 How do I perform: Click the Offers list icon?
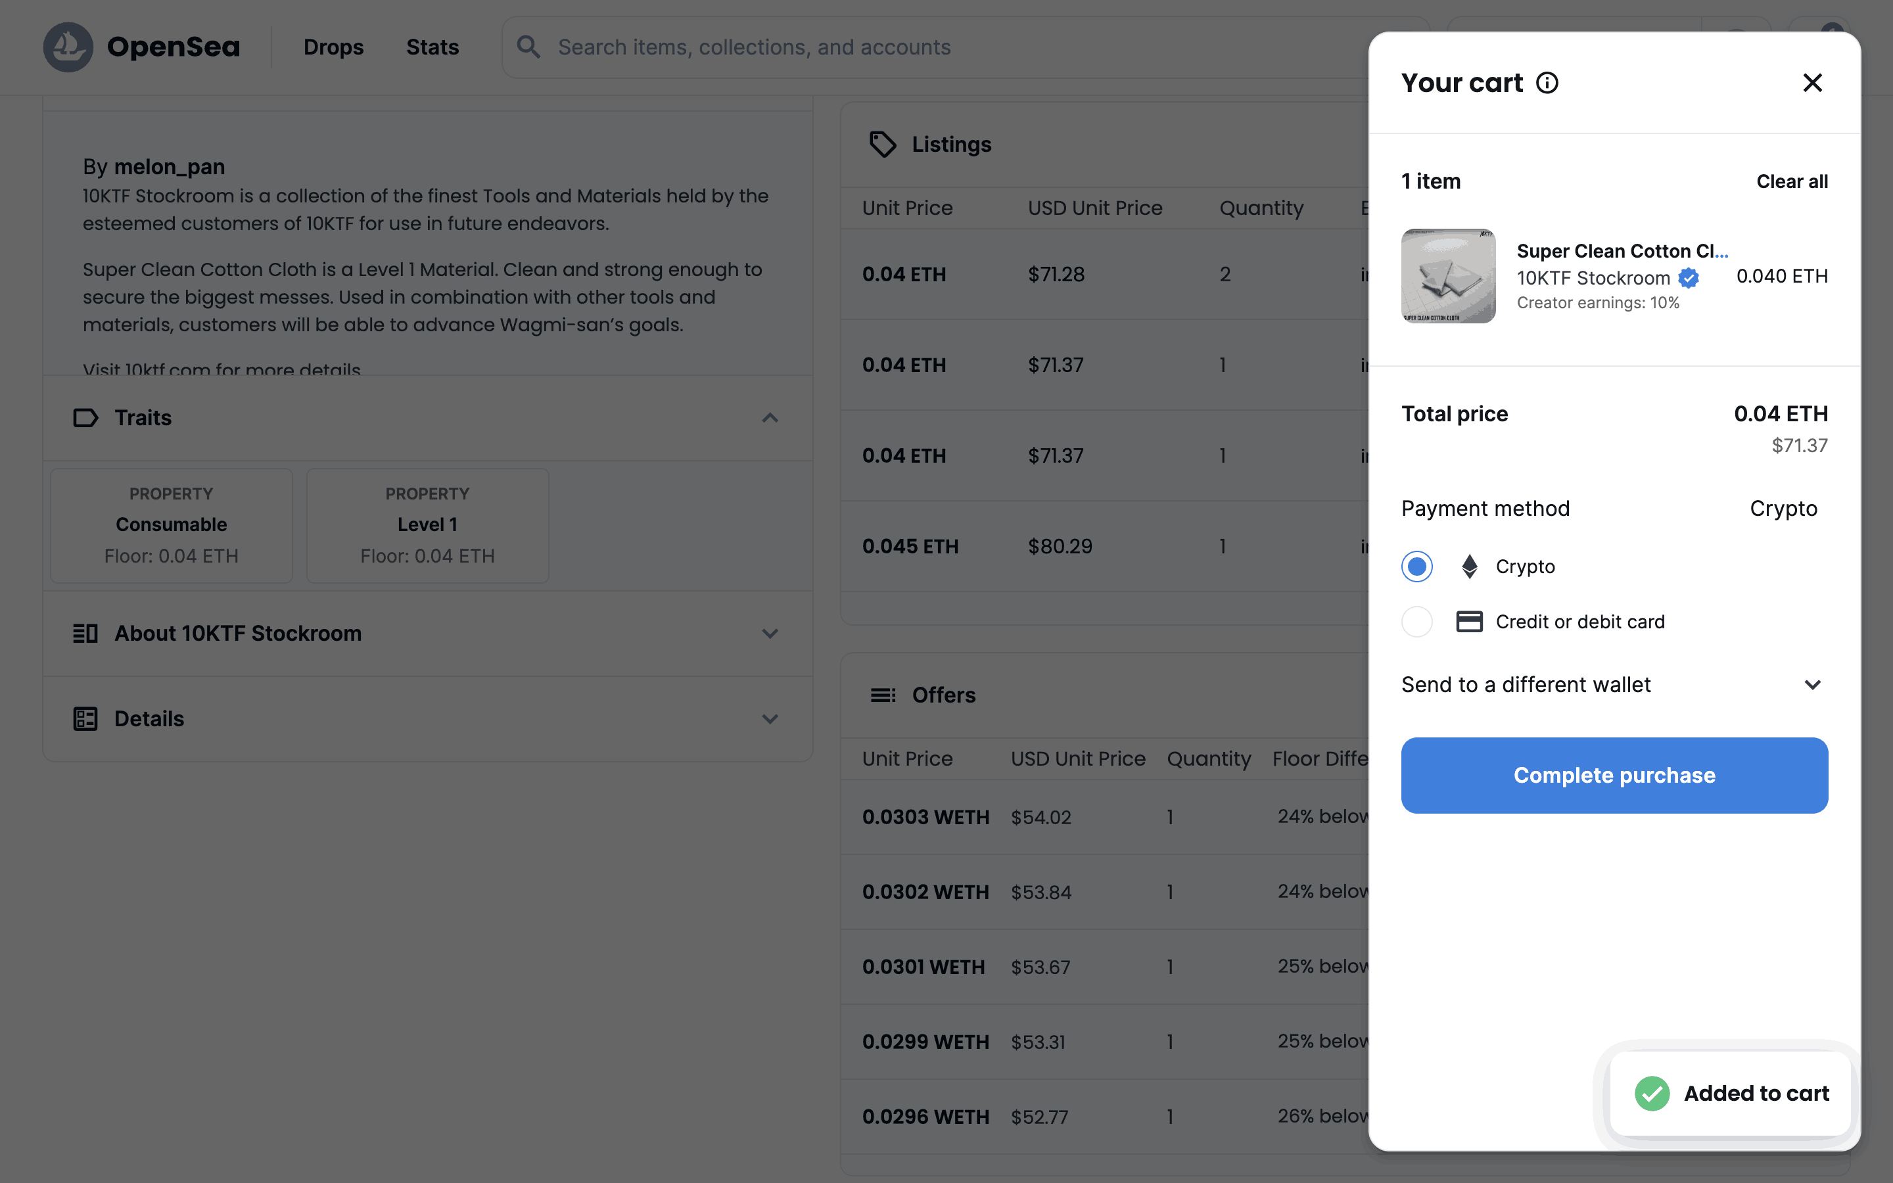883,695
